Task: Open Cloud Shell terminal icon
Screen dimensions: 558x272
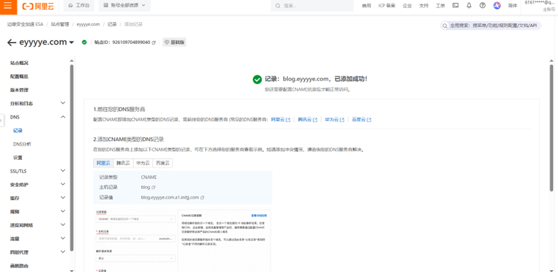Action: click(455, 6)
